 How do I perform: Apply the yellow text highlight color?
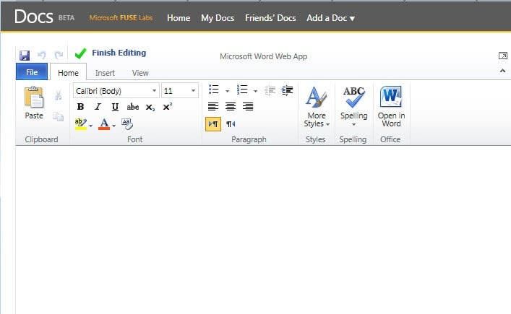tap(80, 124)
